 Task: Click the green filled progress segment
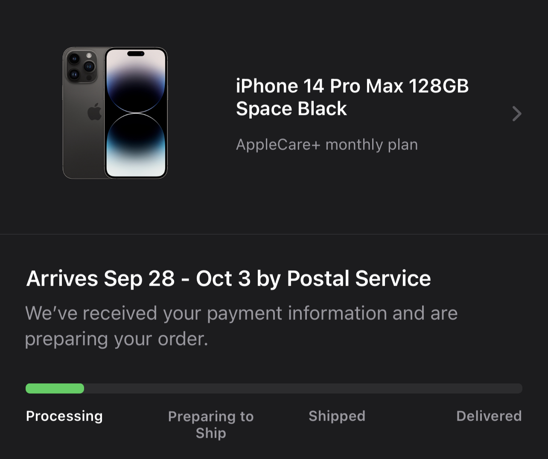pos(55,389)
